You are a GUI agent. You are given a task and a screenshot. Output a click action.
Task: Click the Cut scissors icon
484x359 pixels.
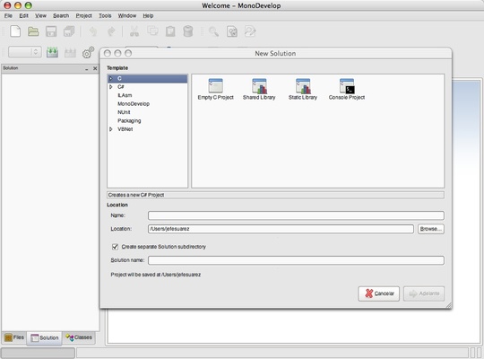click(134, 31)
